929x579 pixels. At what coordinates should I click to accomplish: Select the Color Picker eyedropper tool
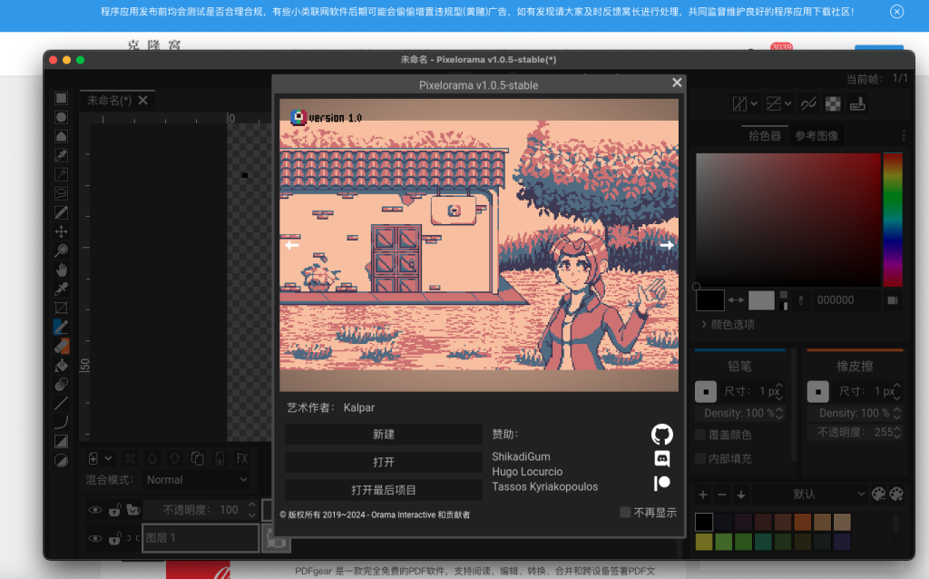click(61, 289)
